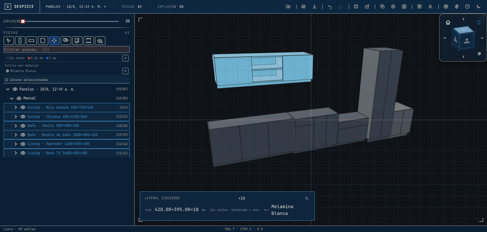Filter by 2 mm edge band
The image size is (487, 232).
pyautogui.click(x=51, y=58)
